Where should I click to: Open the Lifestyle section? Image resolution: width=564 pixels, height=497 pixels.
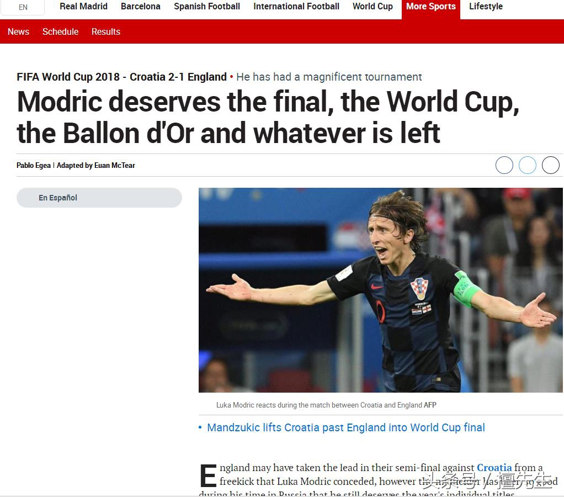(486, 7)
